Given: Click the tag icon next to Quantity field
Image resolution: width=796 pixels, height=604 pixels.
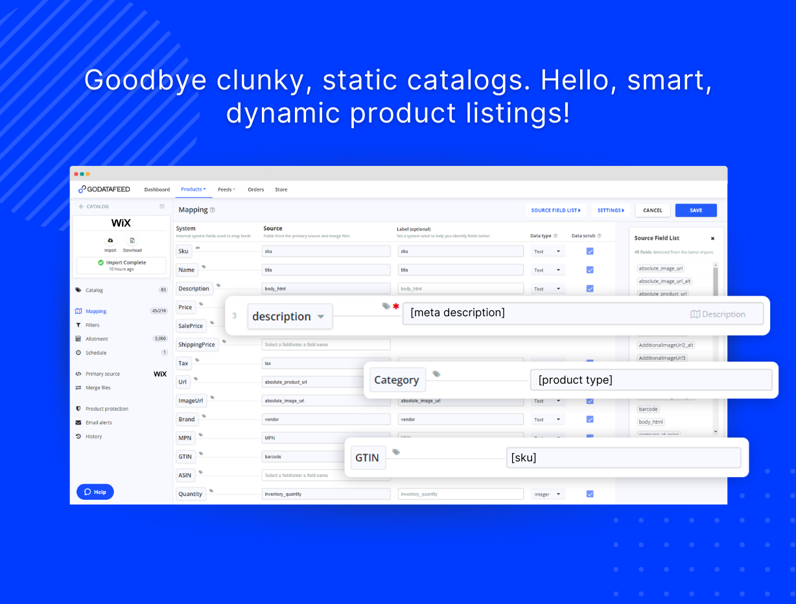Looking at the screenshot, I should coord(211,491).
